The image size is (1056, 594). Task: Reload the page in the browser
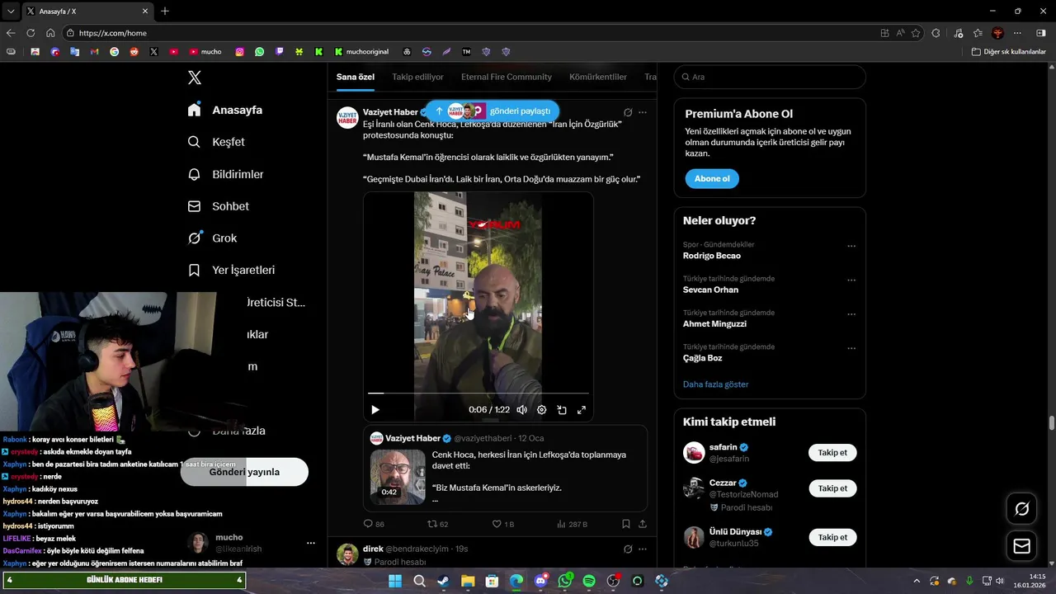(x=31, y=33)
